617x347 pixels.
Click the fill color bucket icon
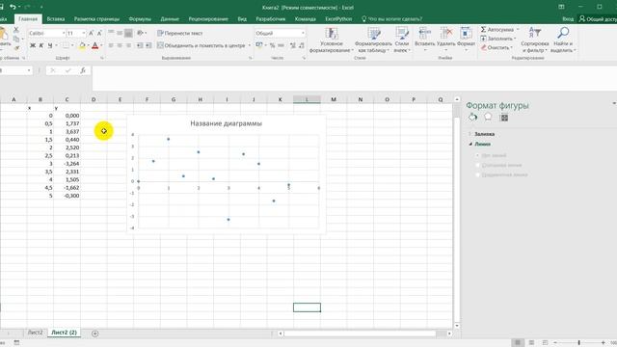click(x=82, y=45)
